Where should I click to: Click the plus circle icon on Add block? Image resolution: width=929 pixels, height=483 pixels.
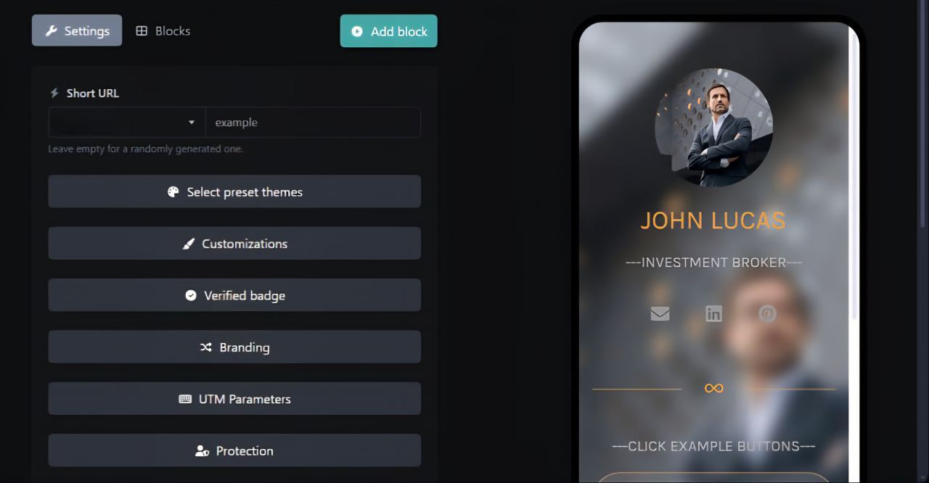[357, 31]
